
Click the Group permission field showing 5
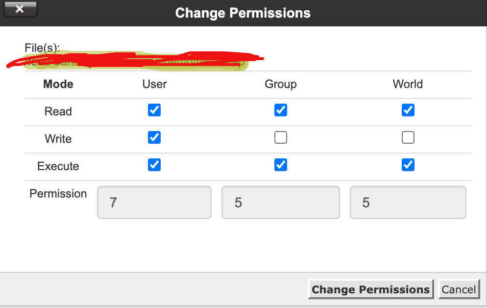click(281, 202)
